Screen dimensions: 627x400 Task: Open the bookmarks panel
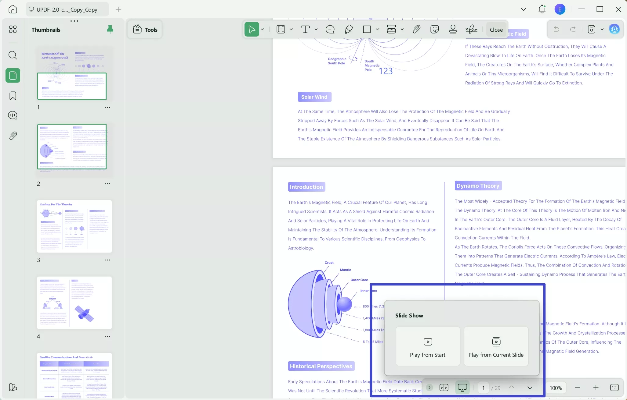13,96
